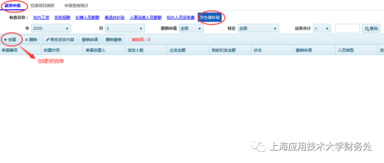The height and width of the screenshot is (163, 384).
Task: Click the 状态 column header
Action: point(272,50)
